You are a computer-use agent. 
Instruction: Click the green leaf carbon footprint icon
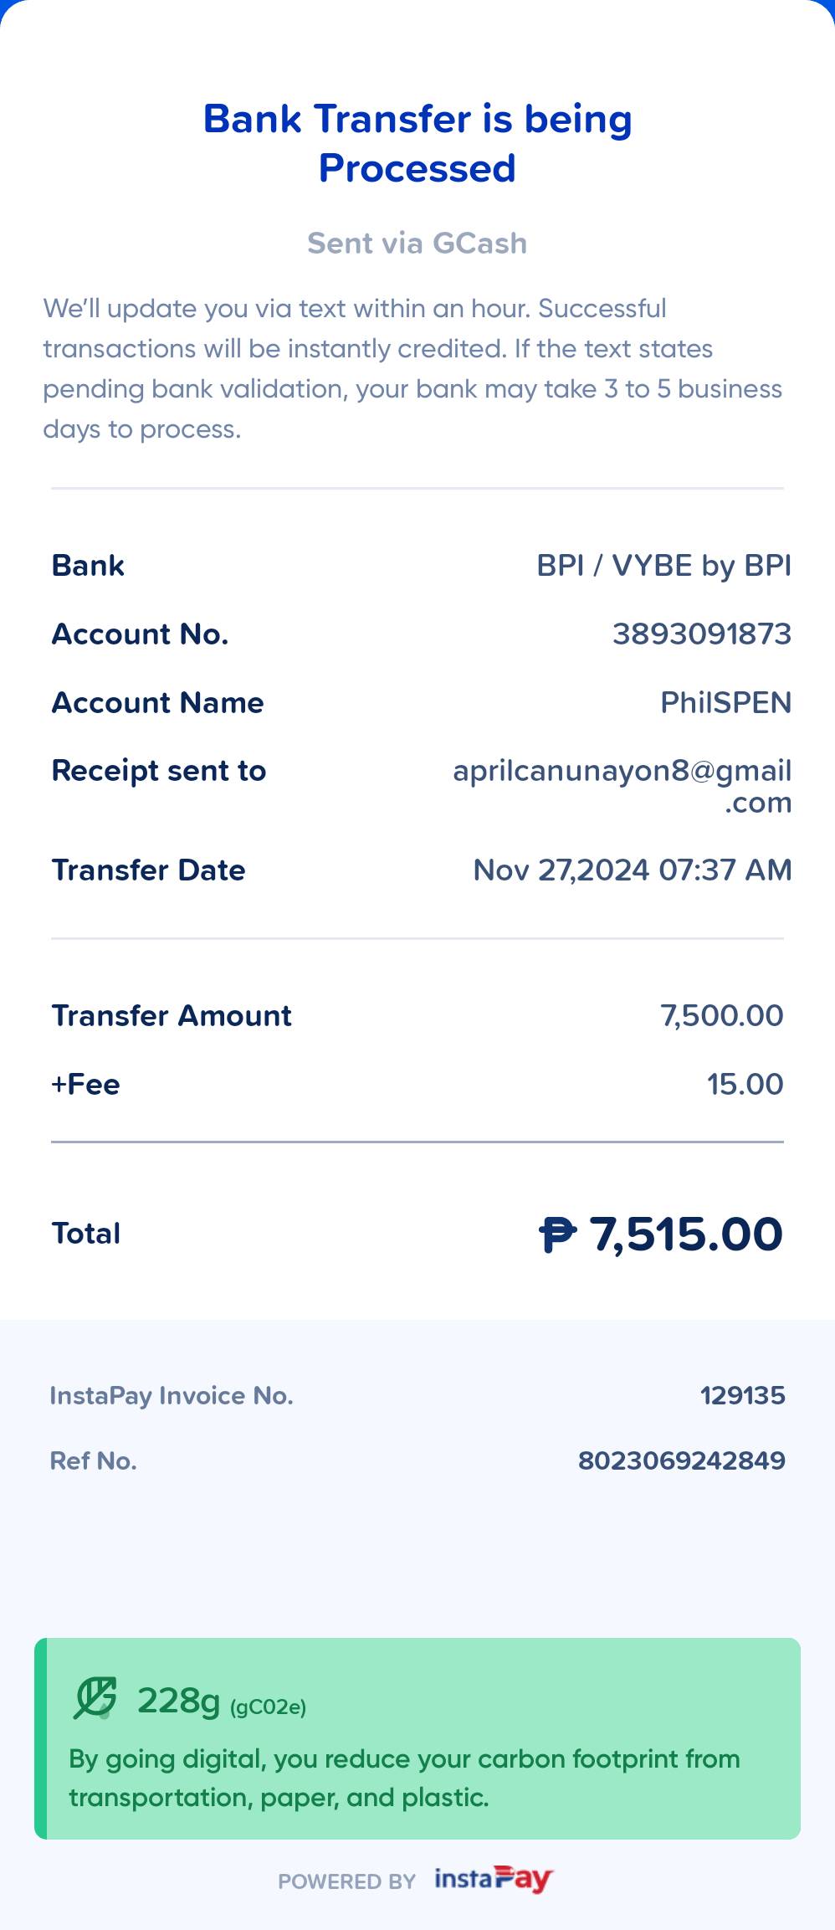pyautogui.click(x=95, y=1697)
